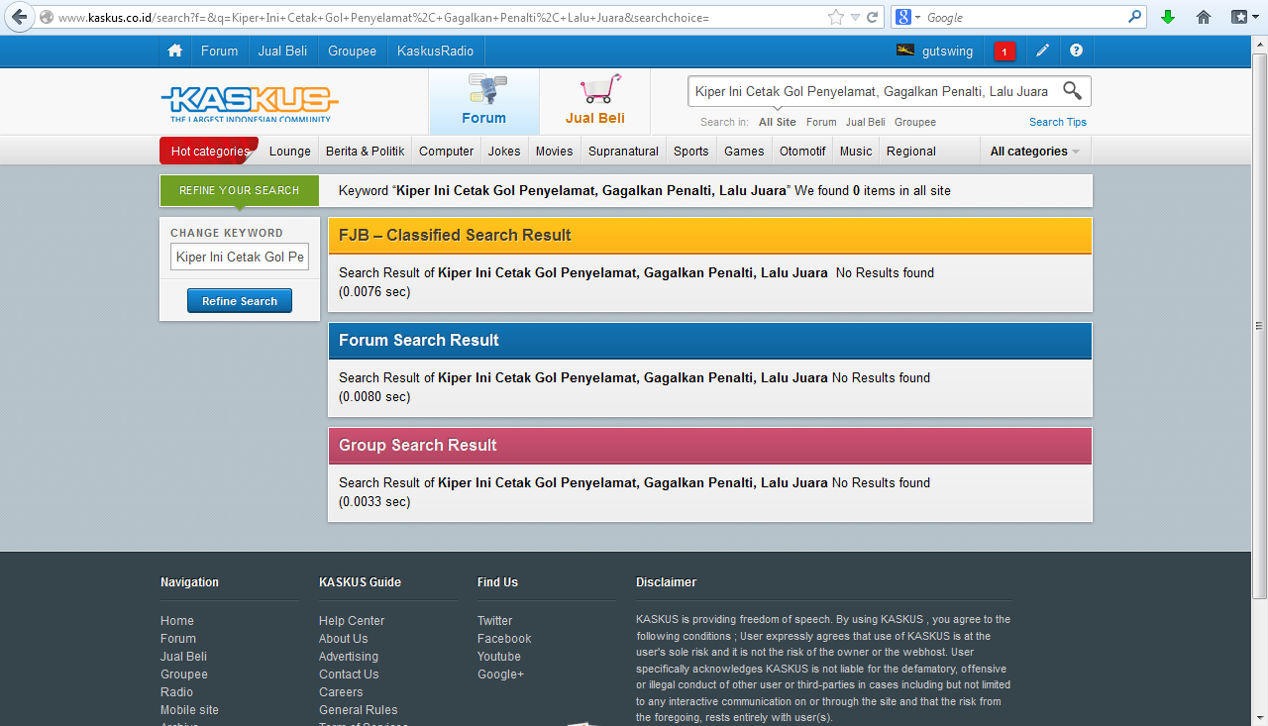The width and height of the screenshot is (1268, 726).
Task: Open the Music category
Action: 856,152
